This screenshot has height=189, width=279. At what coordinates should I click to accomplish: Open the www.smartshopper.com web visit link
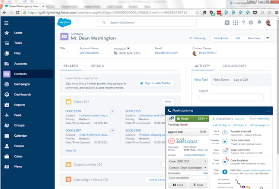[x=257, y=170]
